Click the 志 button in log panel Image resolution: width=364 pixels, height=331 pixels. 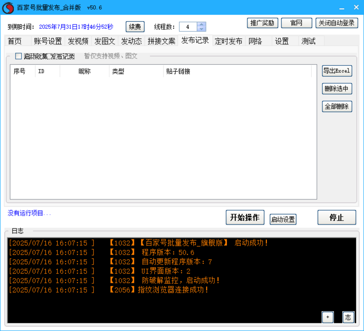348,317
